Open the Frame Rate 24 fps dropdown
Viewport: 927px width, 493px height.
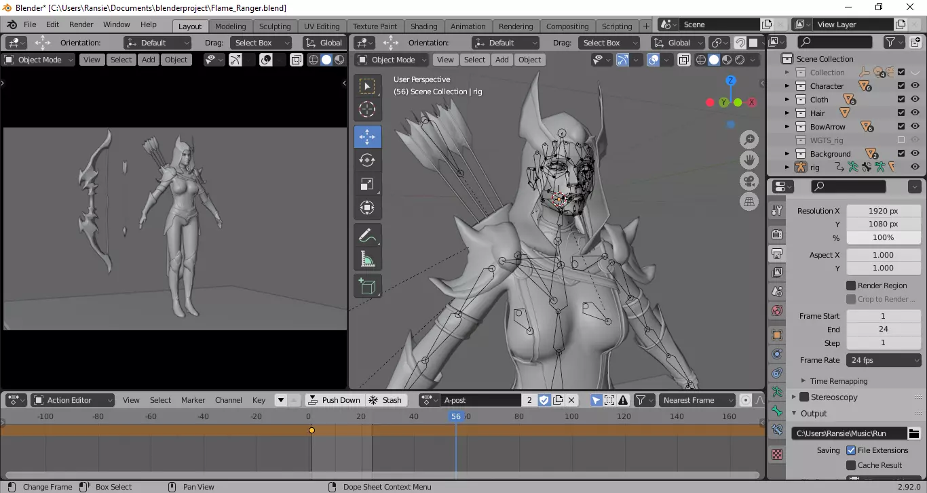884,360
